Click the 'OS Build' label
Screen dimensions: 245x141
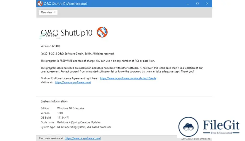pos(46,118)
